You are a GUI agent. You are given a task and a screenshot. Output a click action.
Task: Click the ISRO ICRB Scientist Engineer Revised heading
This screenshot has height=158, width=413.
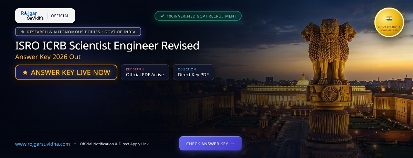tap(107, 45)
